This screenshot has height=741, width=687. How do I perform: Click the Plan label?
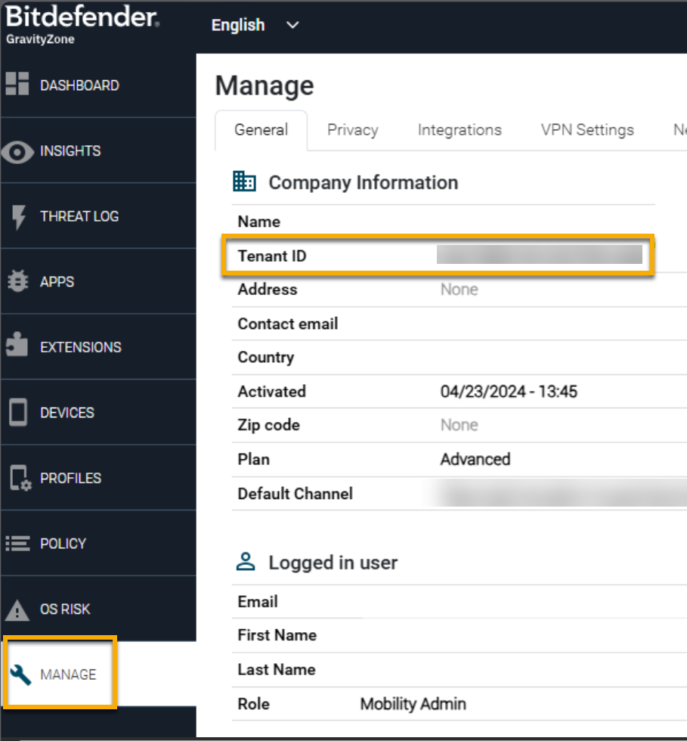(254, 460)
